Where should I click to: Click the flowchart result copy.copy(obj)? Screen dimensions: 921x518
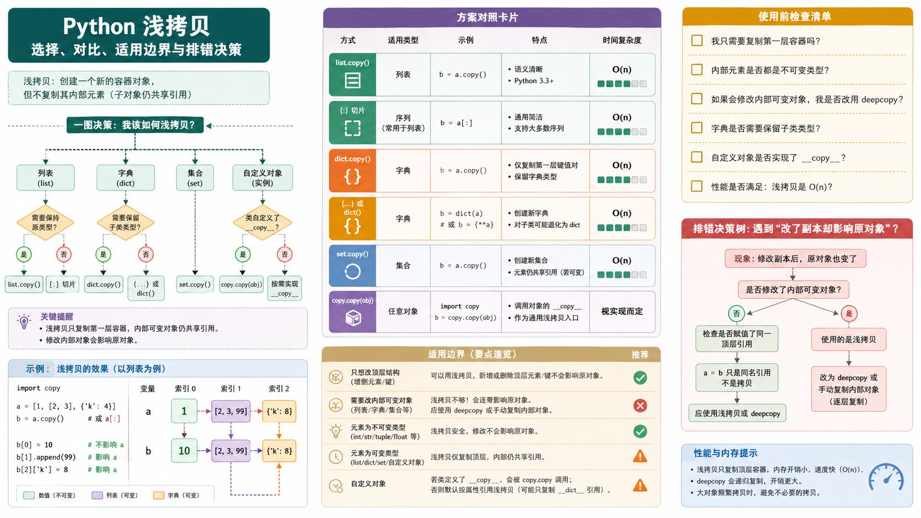[241, 285]
